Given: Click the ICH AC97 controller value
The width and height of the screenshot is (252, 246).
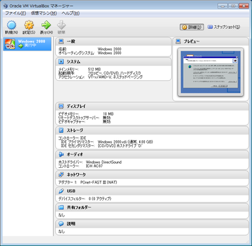Looking at the screenshot, I should (x=94, y=166).
